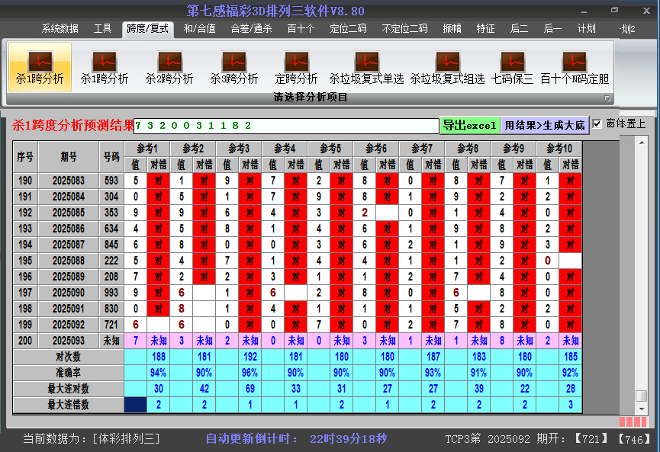Click the 最大连错数 row label
The width and height of the screenshot is (660, 452).
(x=68, y=405)
